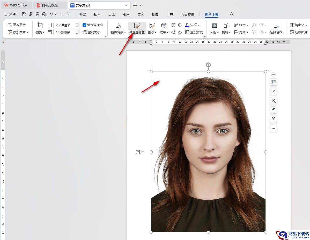Click the floating text extraction icon beside picture
Screen dimensions: 310x240
pyautogui.click(x=274, y=119)
